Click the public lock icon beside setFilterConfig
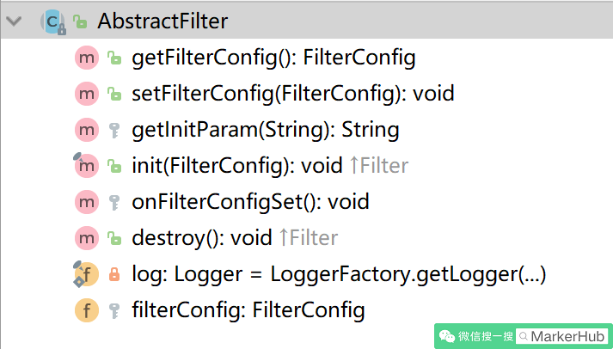This screenshot has height=349, width=613. click(114, 94)
